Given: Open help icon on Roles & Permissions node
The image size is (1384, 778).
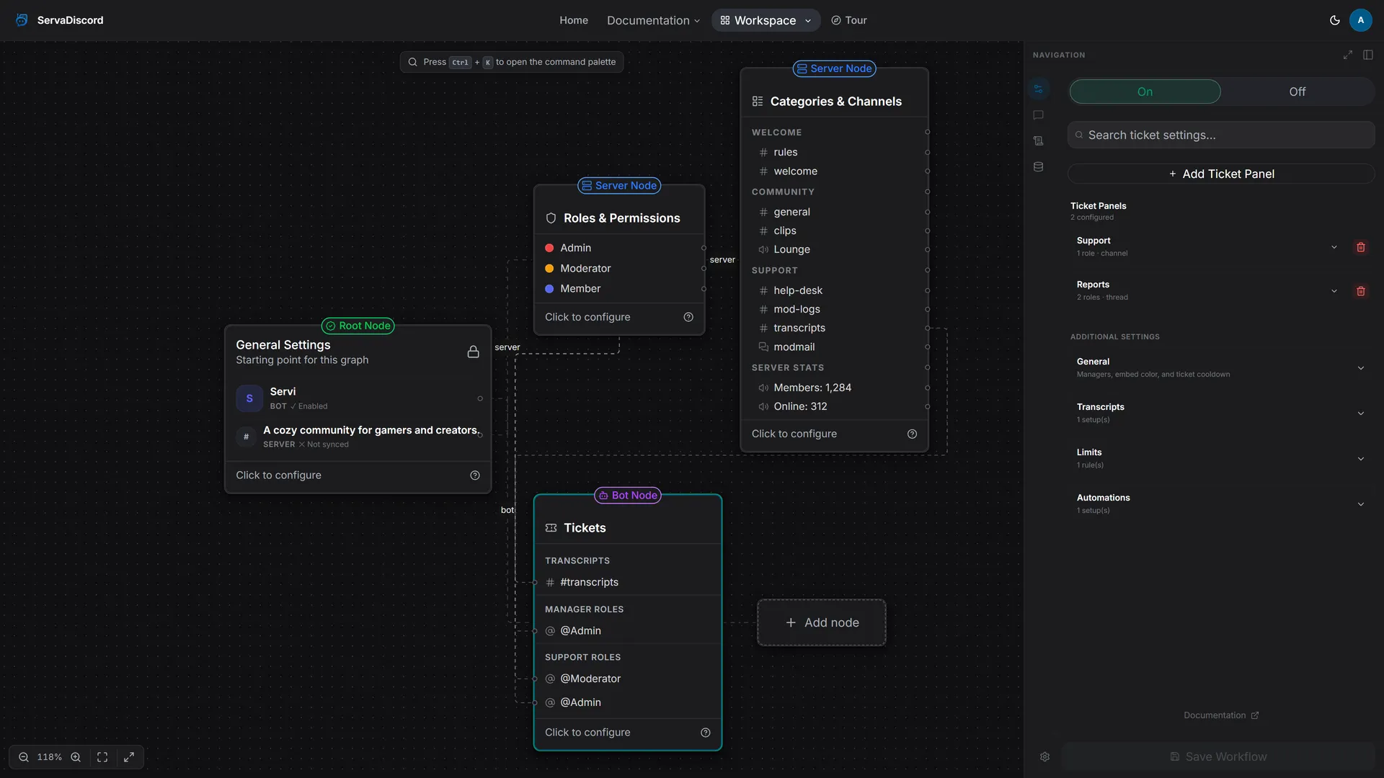Looking at the screenshot, I should click(x=688, y=317).
